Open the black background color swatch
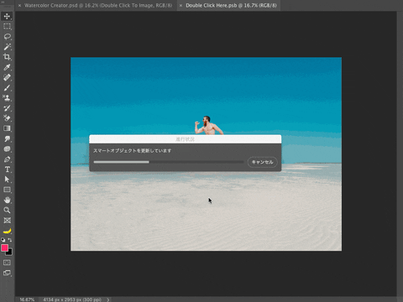The image size is (403, 302). tap(10, 253)
